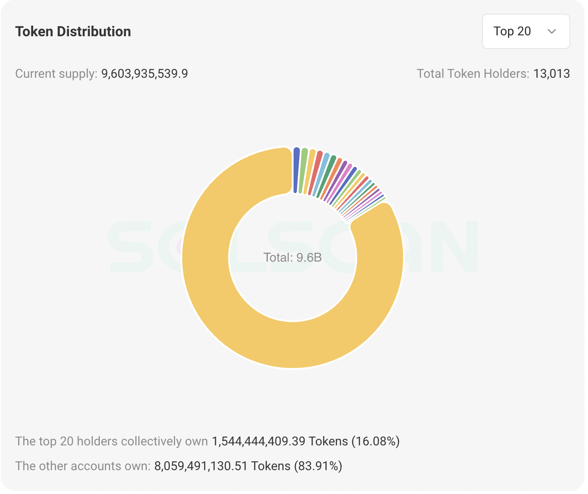Open the Top 20 holders dropdown
588x494 pixels.
click(x=526, y=31)
